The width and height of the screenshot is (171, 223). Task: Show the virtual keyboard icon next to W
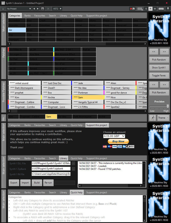coord(161,9)
